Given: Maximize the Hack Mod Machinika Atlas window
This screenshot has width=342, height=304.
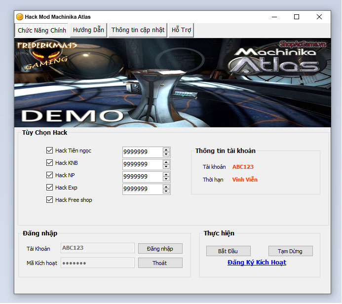Looking at the screenshot, I should tap(297, 17).
